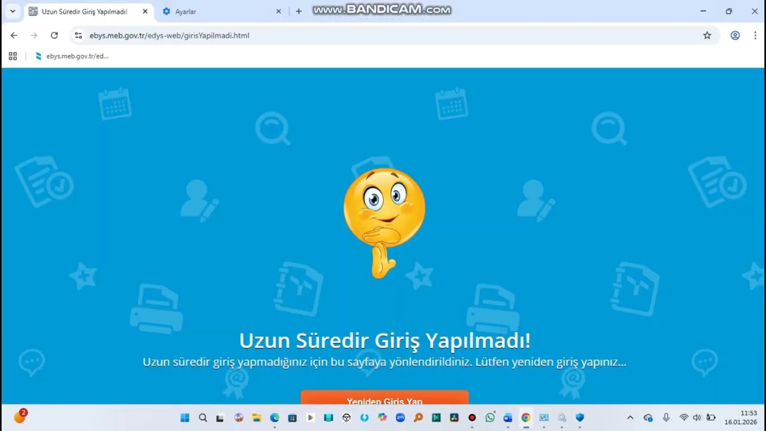
Task: Switch to Google Chrome in the taskbar
Action: (525, 418)
